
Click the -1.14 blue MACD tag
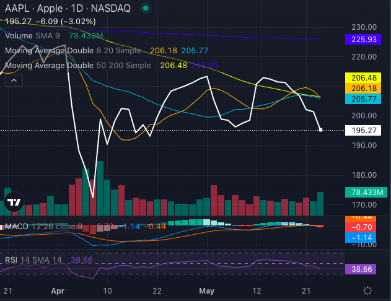coord(361,238)
